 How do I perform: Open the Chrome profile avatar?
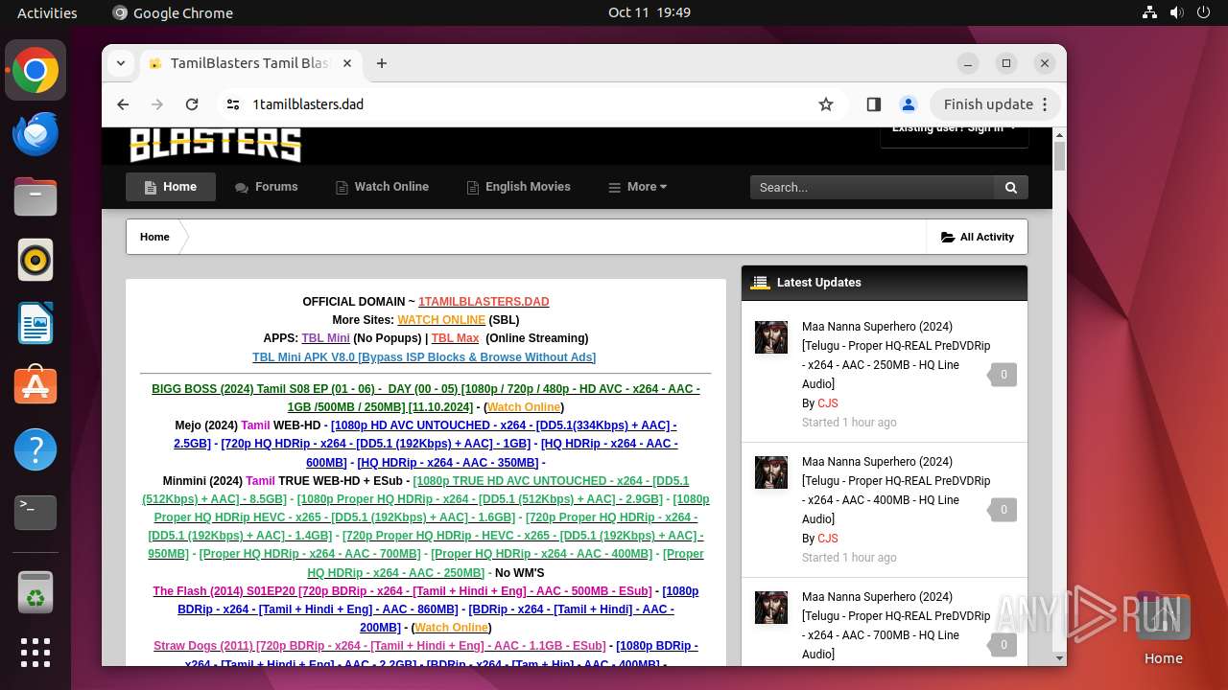click(x=909, y=104)
